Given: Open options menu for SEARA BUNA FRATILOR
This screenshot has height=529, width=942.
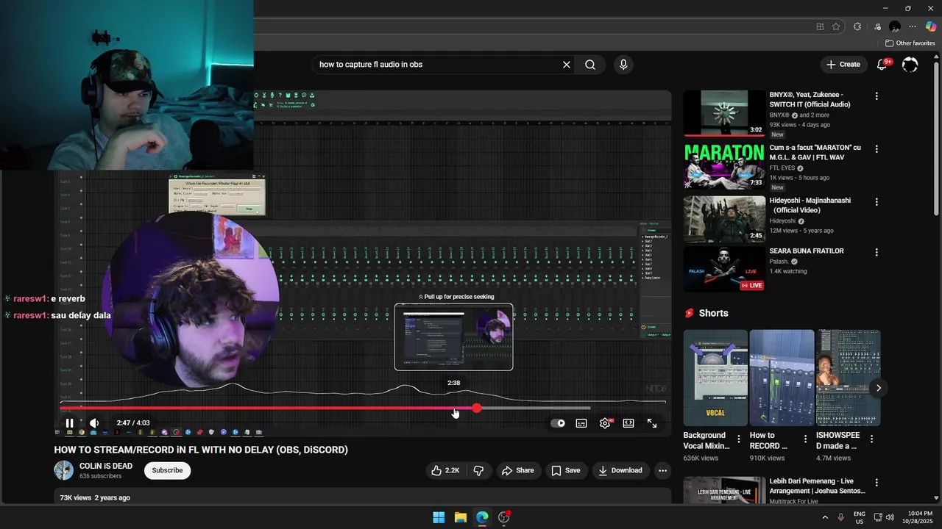Looking at the screenshot, I should (876, 252).
